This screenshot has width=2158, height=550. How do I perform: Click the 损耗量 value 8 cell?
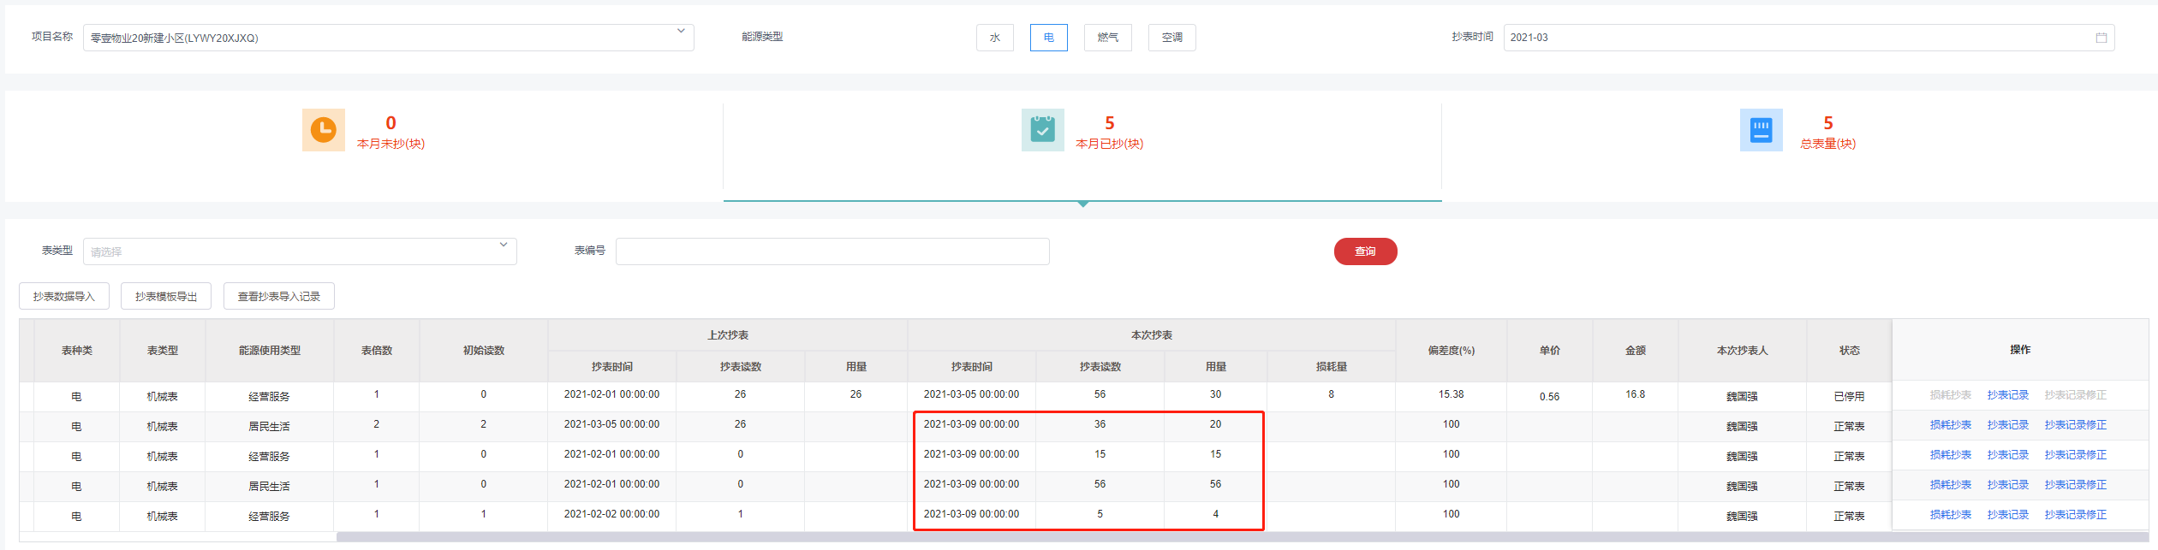click(x=1332, y=395)
